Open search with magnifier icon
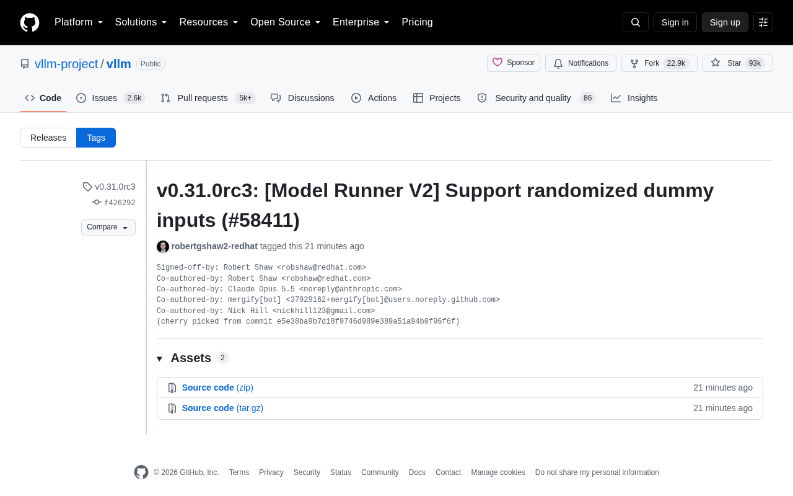This screenshot has width=793, height=496. coord(636,22)
